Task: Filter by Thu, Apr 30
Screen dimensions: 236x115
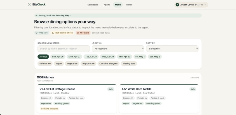Action: [125, 57]
